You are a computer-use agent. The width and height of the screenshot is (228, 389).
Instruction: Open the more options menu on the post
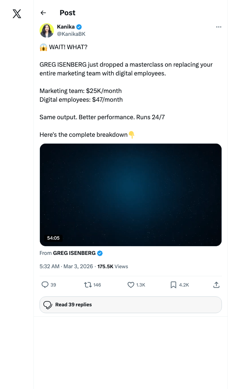218,27
